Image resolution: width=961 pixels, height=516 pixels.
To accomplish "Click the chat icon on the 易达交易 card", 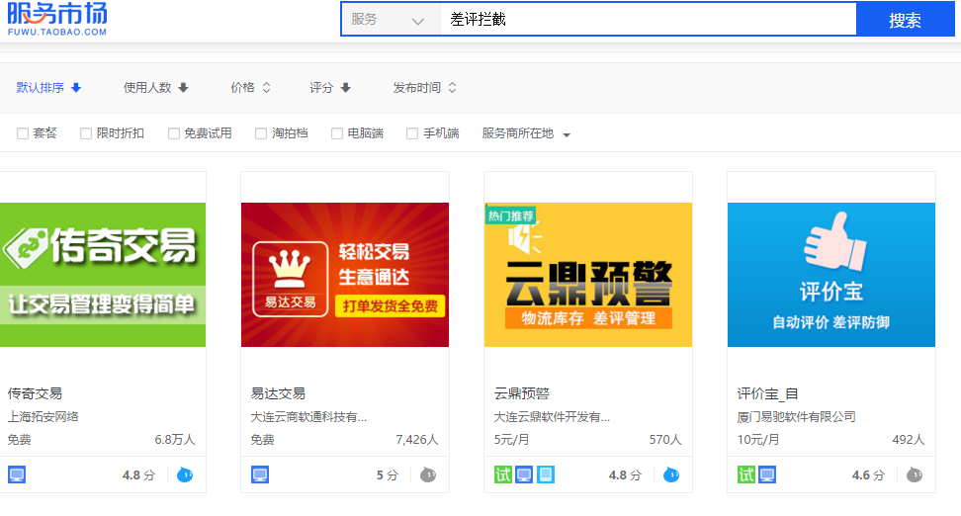I will 428,474.
